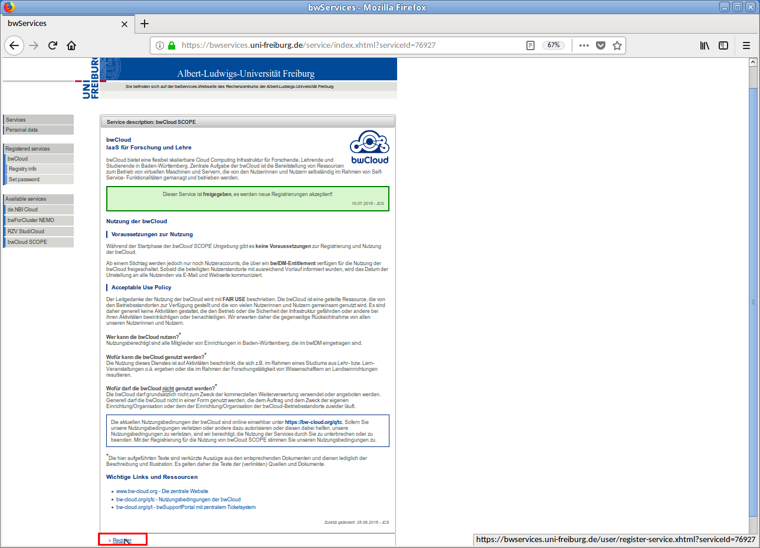This screenshot has width=760, height=548.
Task: Show site information icon in address bar
Action: click(x=159, y=45)
